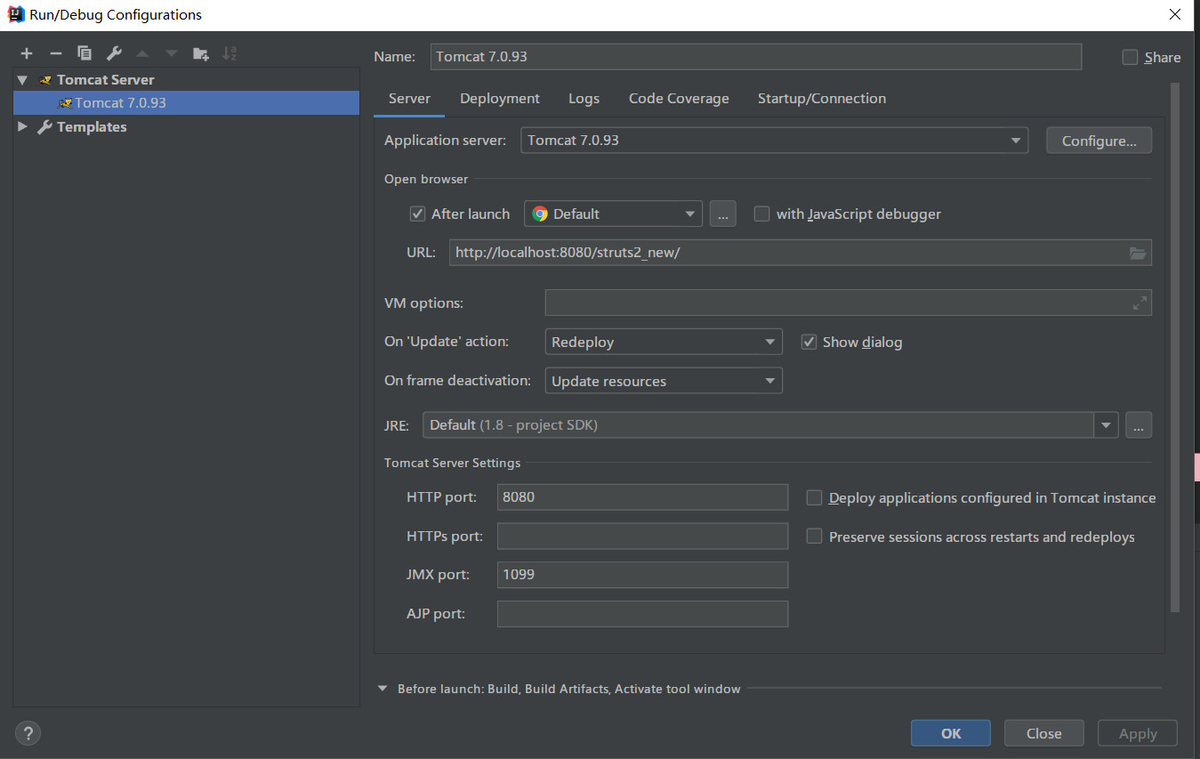Add new configuration with the plus icon
This screenshot has width=1200, height=759.
click(27, 53)
